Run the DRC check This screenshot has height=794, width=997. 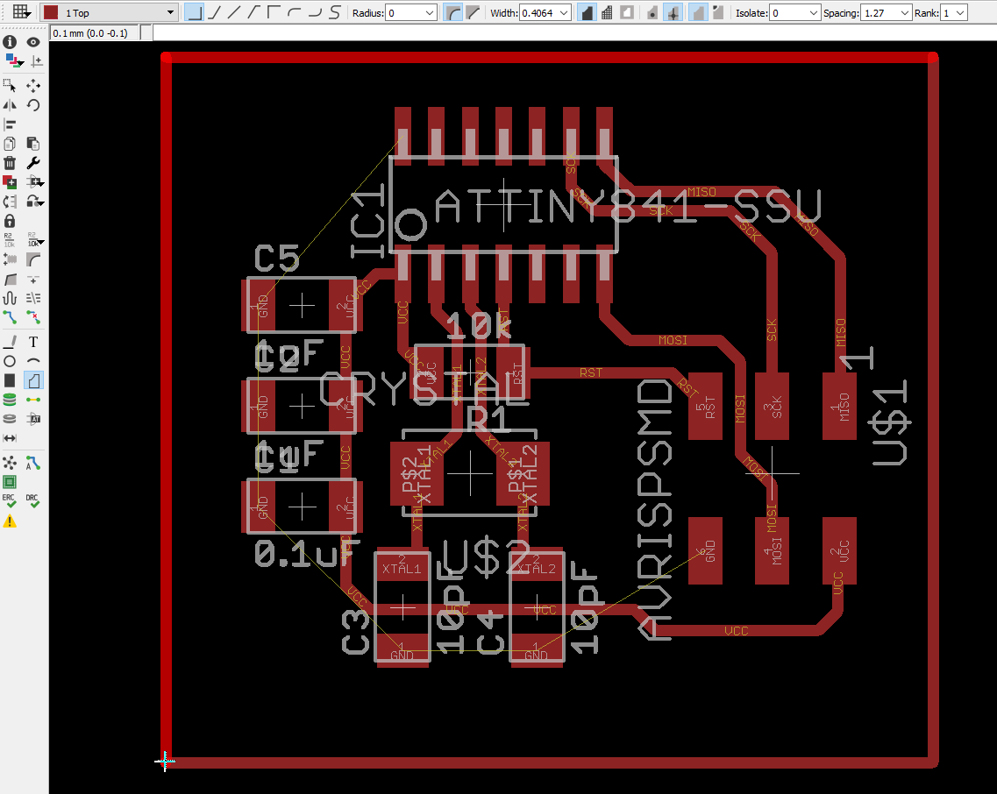tap(32, 501)
